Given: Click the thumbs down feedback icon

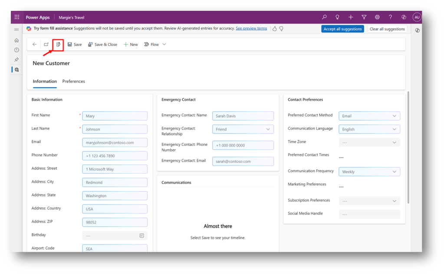Looking at the screenshot, I should point(281,29).
